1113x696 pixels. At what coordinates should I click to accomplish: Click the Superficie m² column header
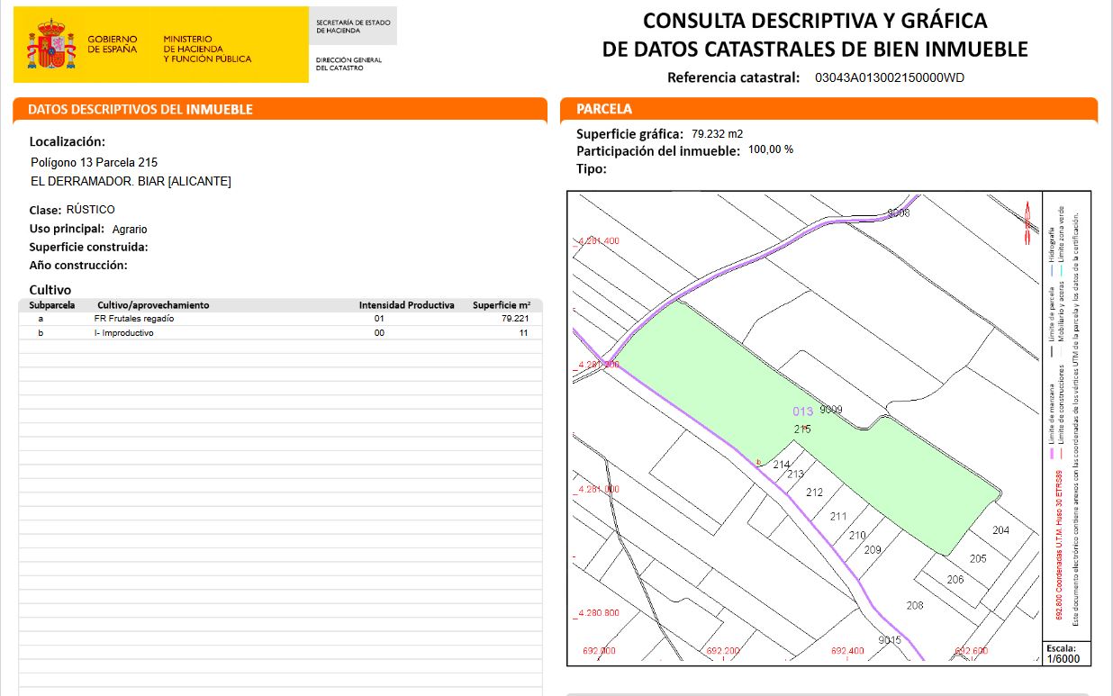pyautogui.click(x=507, y=305)
